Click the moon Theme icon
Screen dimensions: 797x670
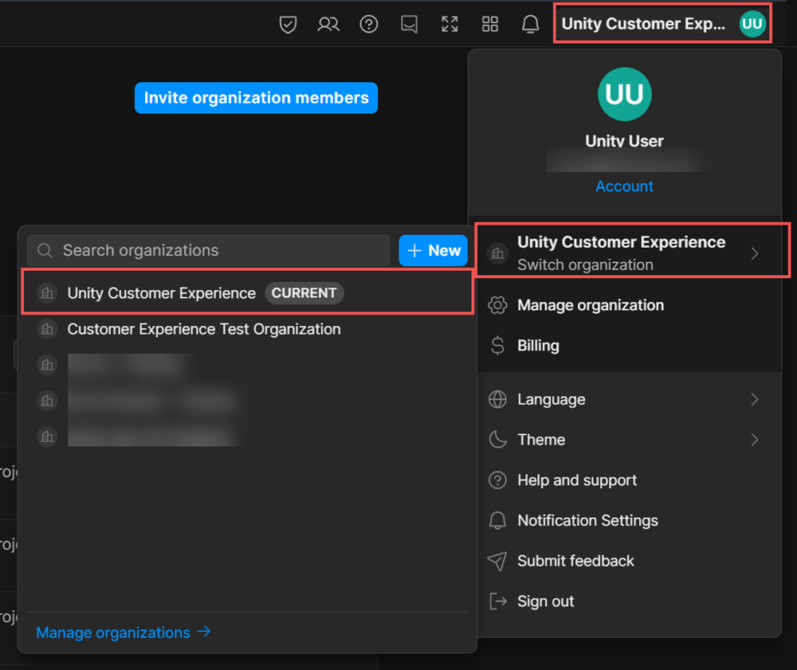497,440
